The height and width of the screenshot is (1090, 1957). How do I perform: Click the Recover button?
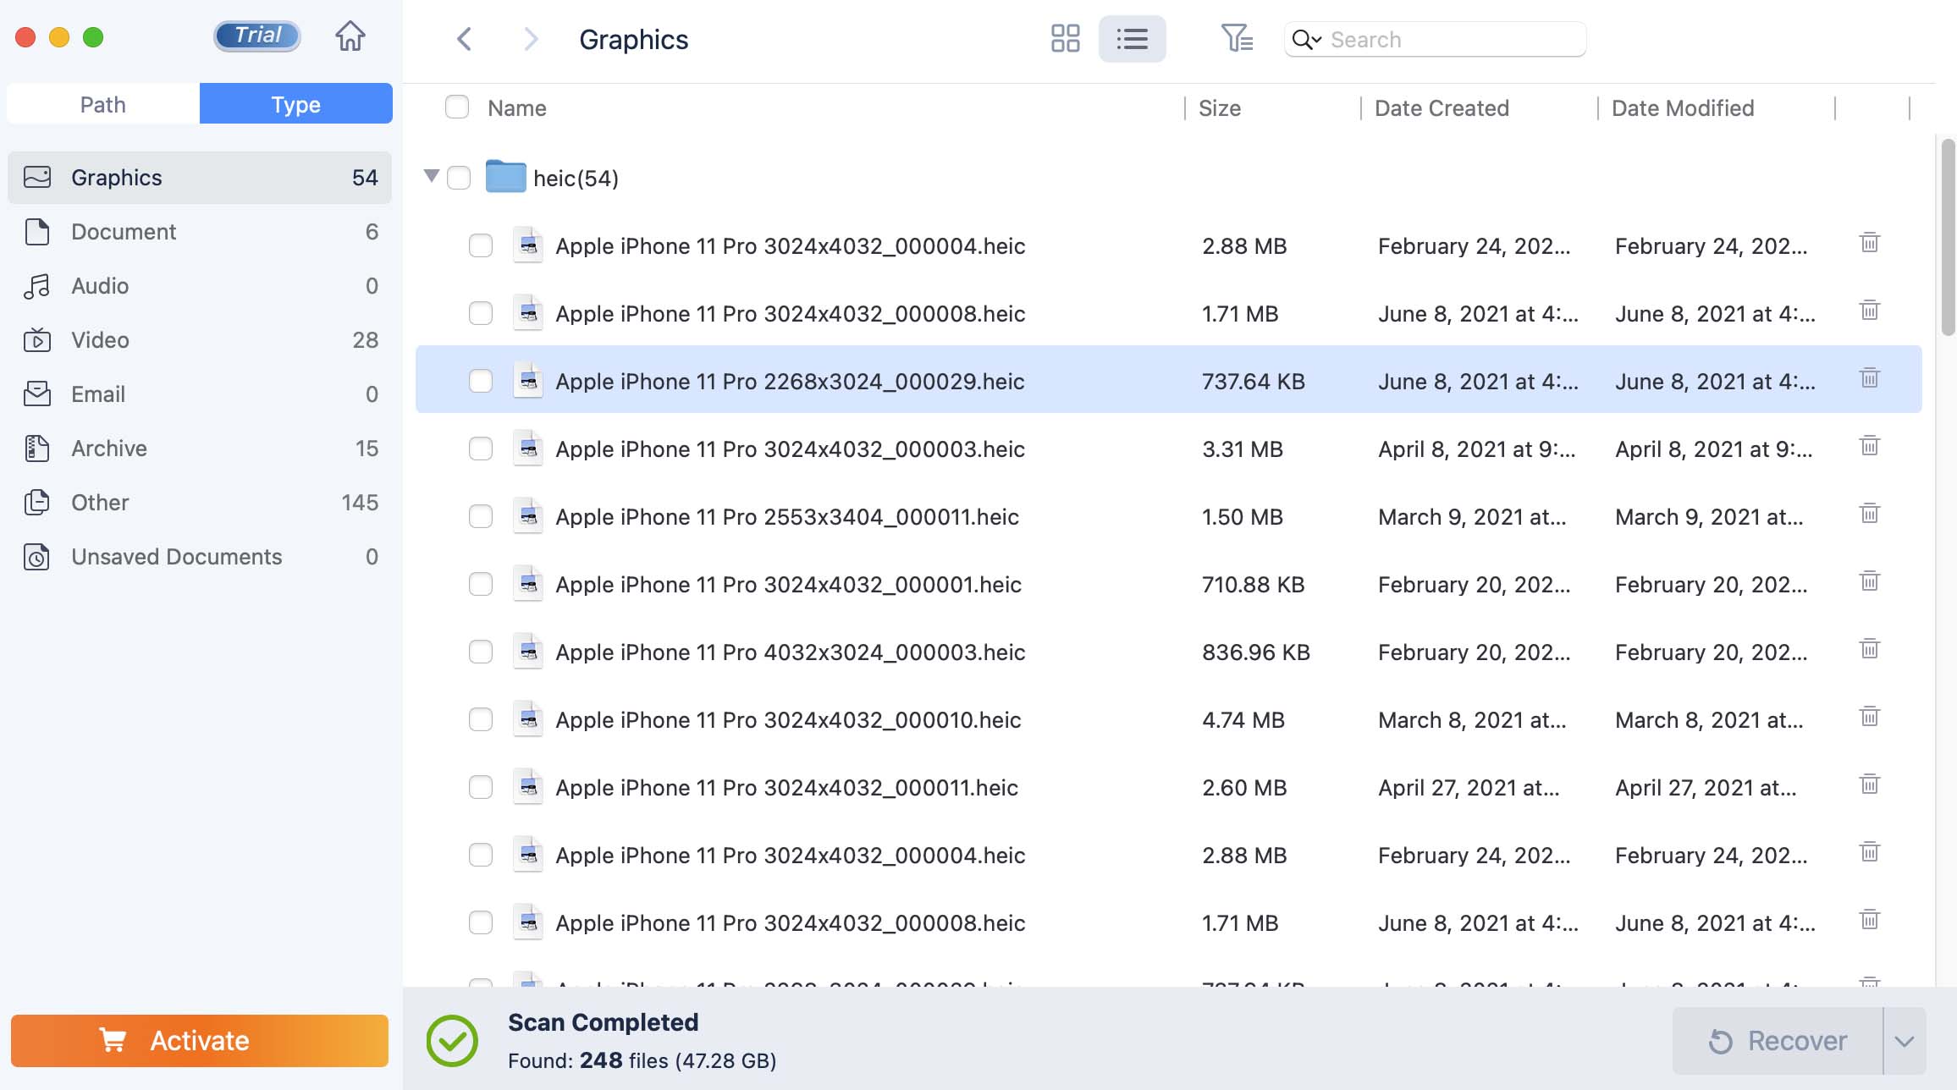pyautogui.click(x=1778, y=1041)
